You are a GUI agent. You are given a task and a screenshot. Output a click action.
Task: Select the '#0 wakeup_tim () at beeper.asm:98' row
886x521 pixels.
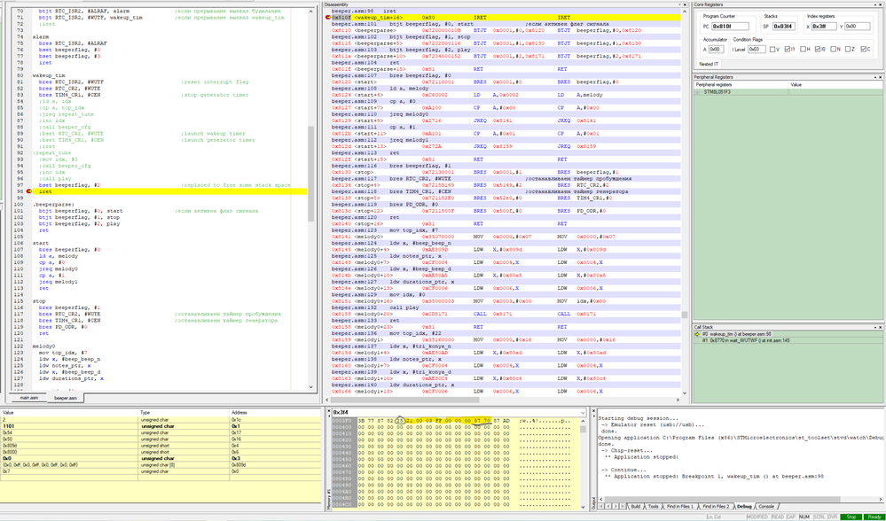(788, 334)
